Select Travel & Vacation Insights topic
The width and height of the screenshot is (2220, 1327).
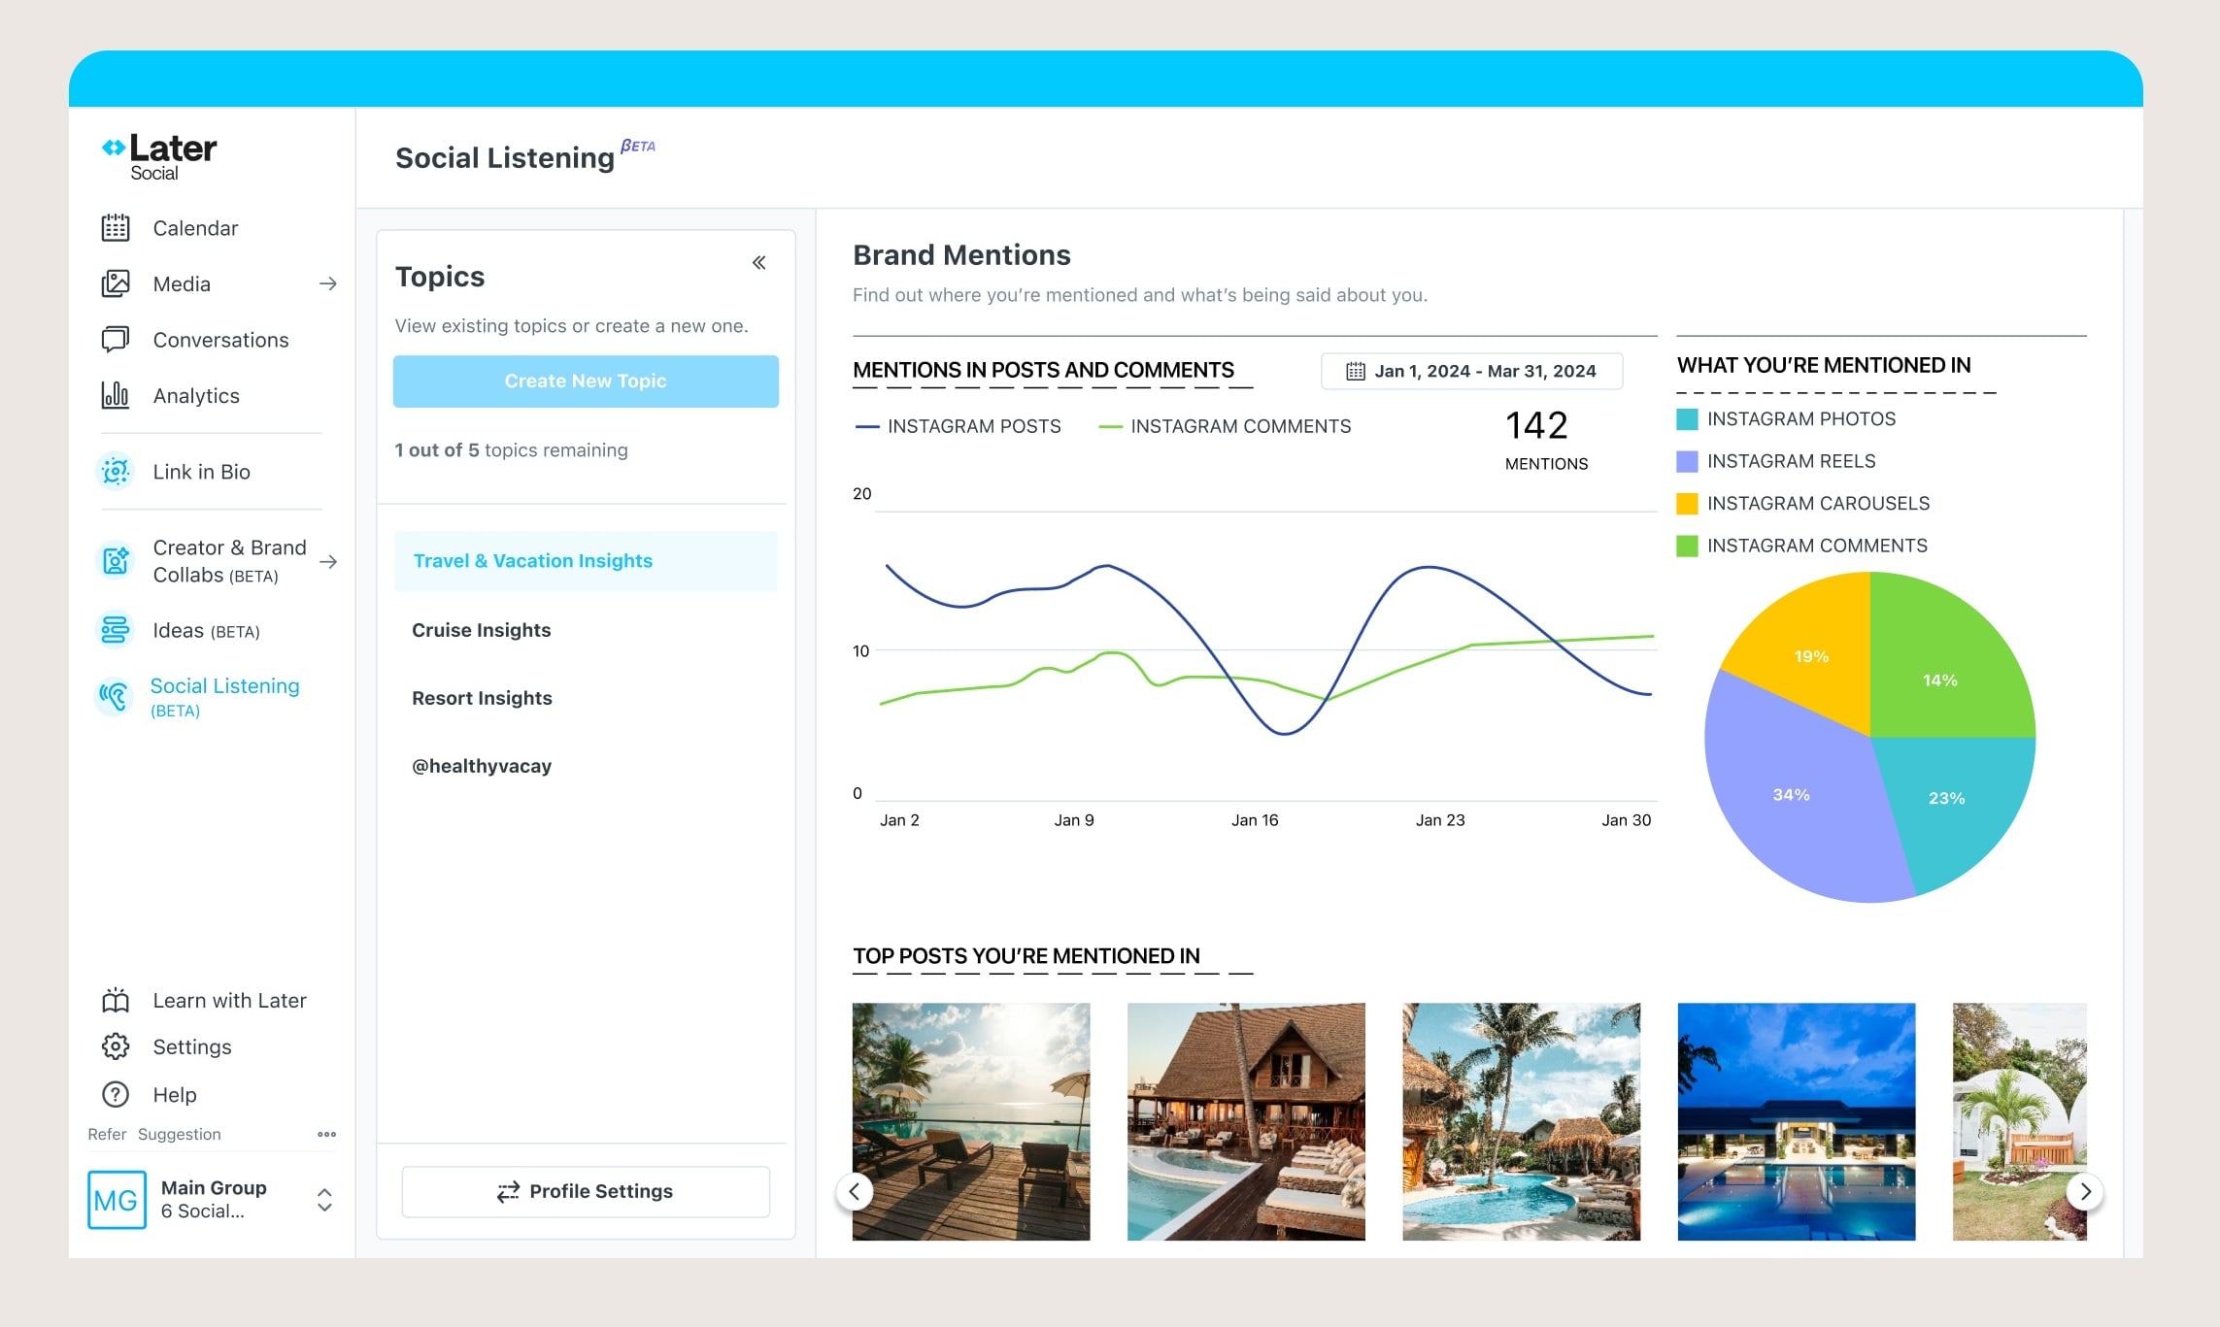(586, 561)
